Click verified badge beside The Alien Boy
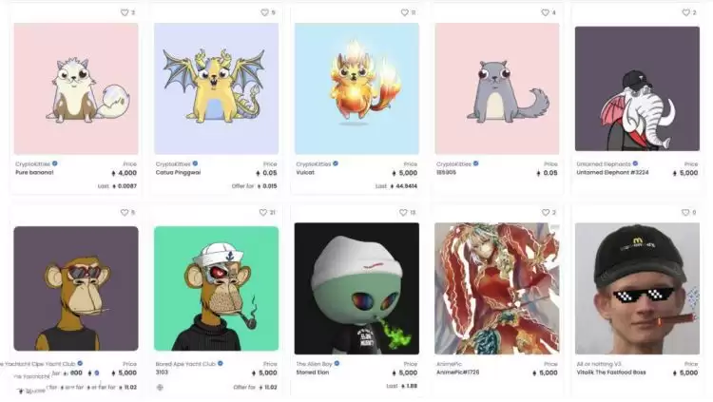The width and height of the screenshot is (713, 402). coord(337,363)
